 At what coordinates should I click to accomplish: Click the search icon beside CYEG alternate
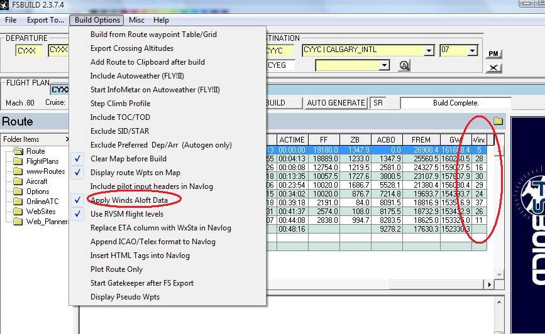(x=404, y=65)
